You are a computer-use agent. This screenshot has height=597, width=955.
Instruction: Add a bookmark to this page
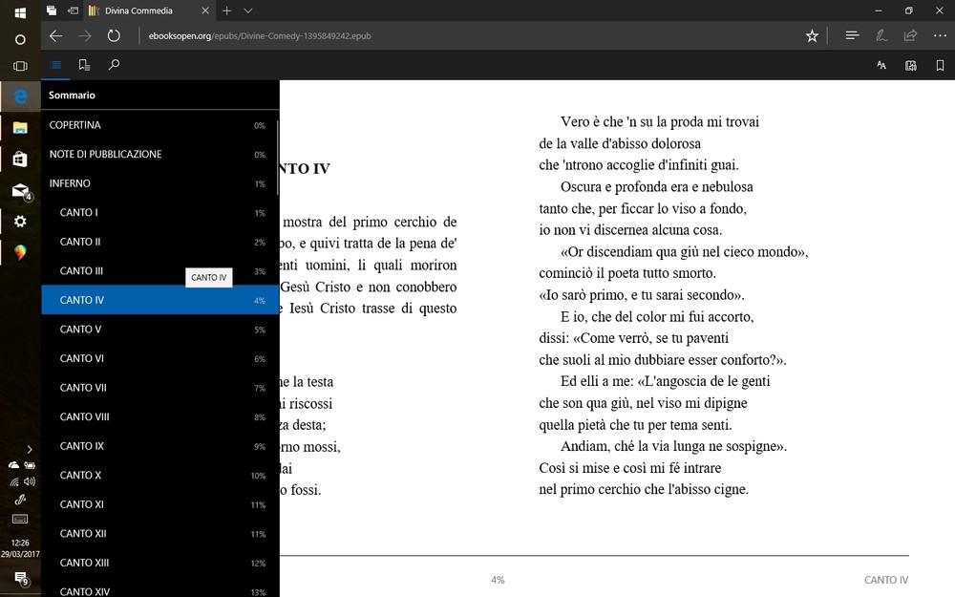pyautogui.click(x=940, y=65)
